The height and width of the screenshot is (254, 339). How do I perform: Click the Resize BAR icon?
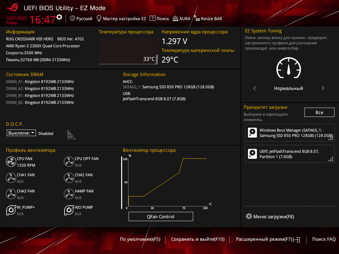pos(197,19)
